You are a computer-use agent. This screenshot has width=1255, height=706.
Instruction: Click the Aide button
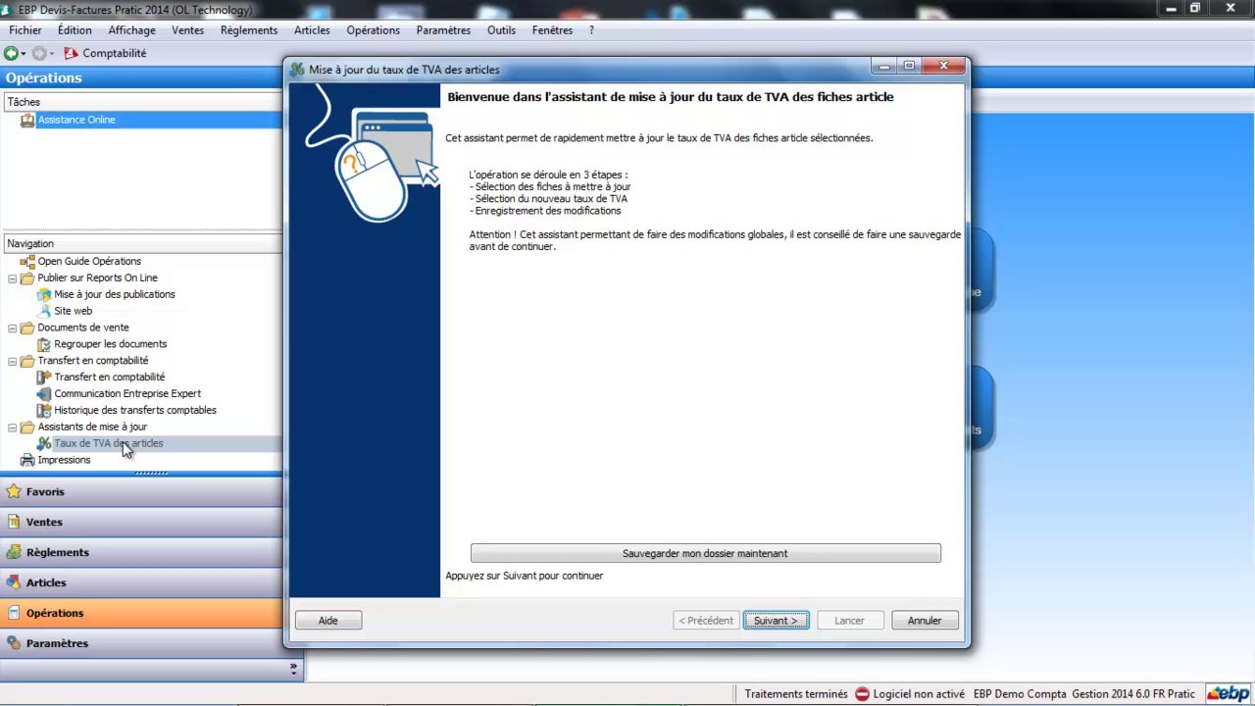pos(328,621)
